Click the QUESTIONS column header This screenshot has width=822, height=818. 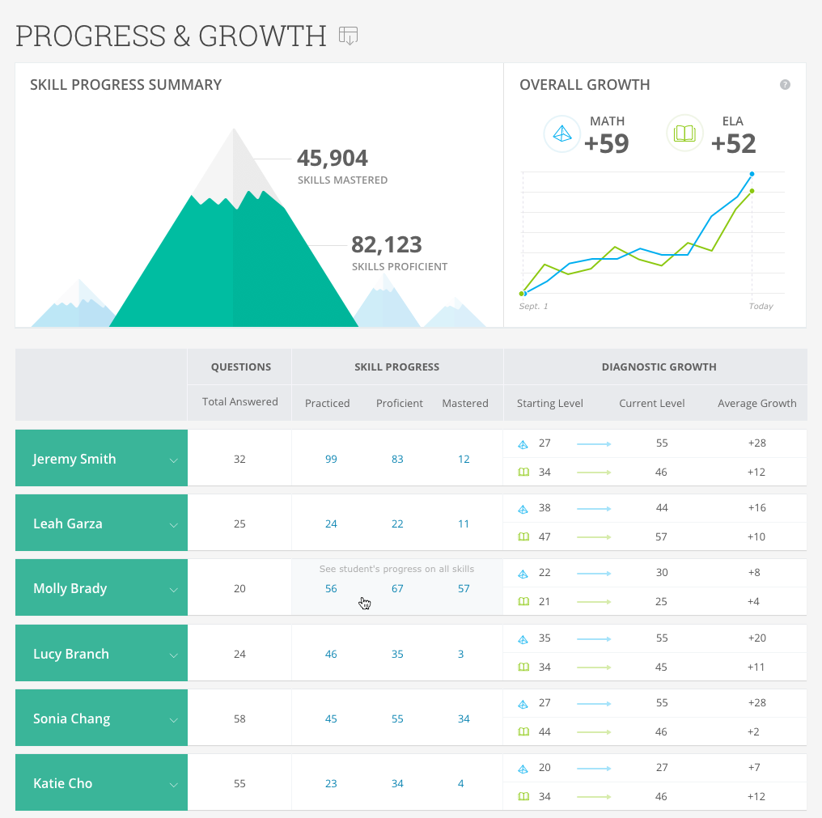(x=239, y=367)
